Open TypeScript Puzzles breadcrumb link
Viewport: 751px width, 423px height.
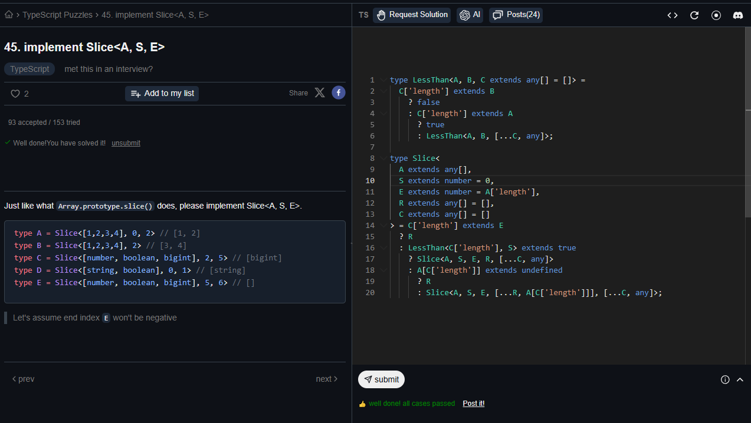click(x=57, y=15)
